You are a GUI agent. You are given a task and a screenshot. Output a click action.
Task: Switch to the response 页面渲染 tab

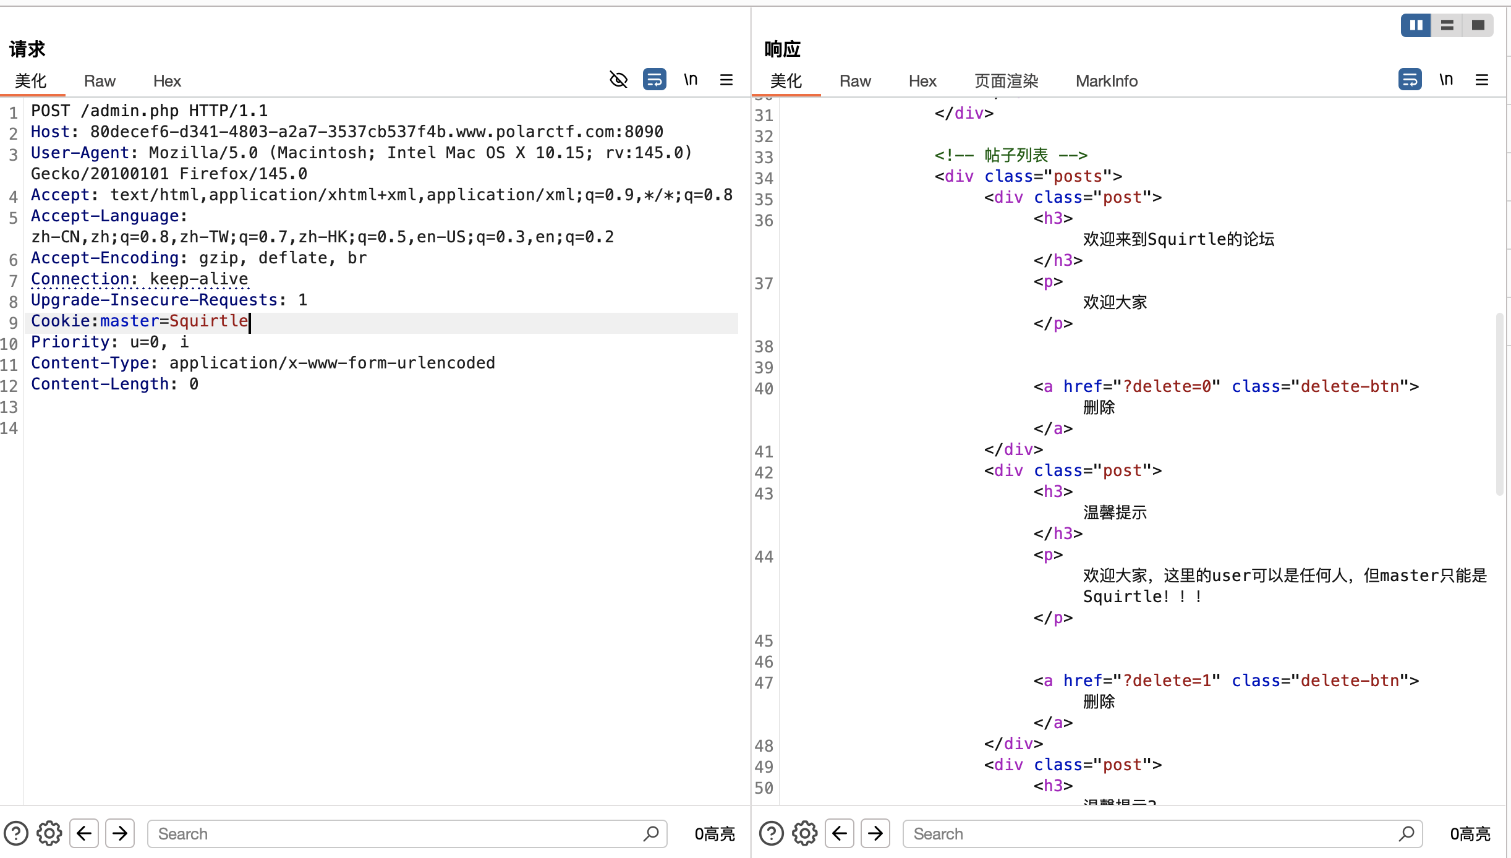coord(1006,81)
